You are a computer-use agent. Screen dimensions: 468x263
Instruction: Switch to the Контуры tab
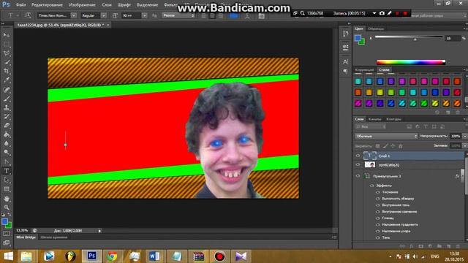coord(393,119)
